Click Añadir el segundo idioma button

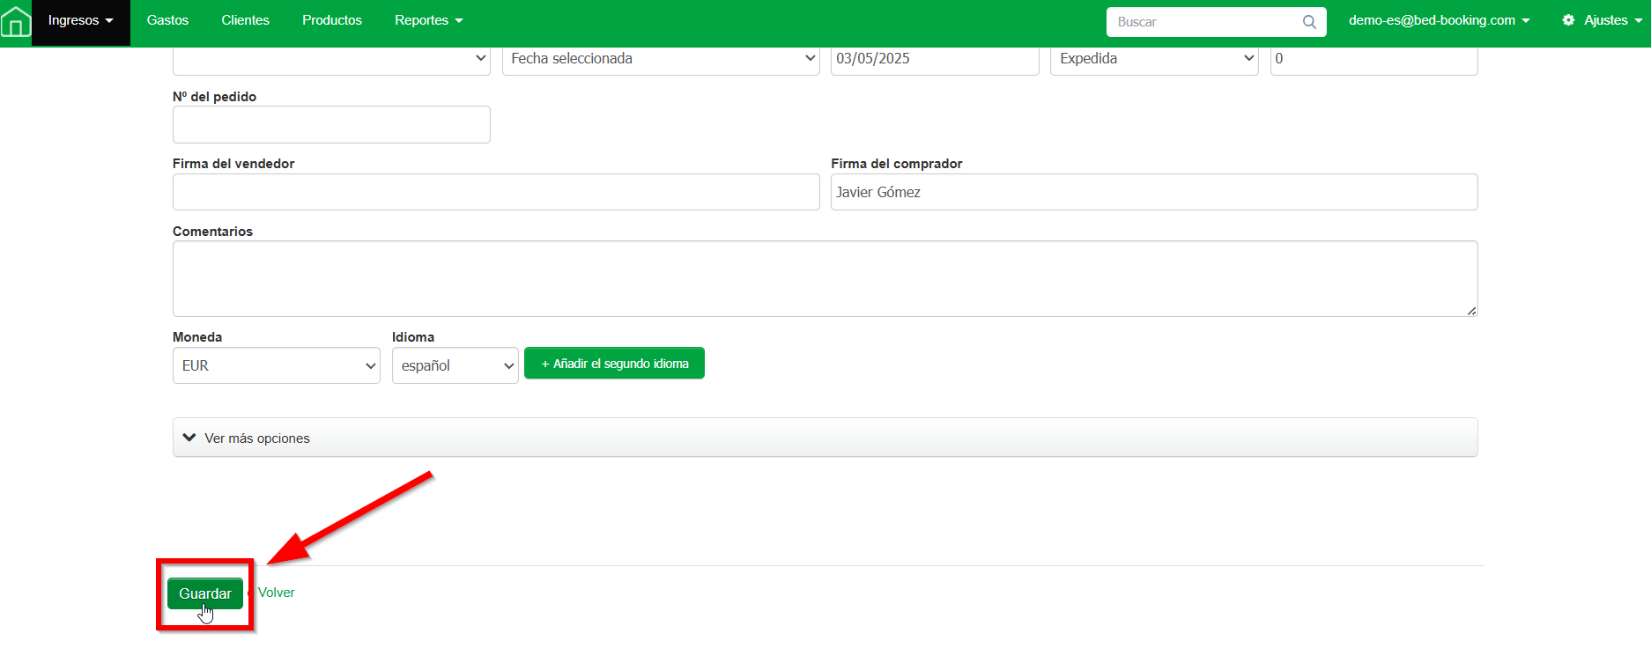(614, 364)
